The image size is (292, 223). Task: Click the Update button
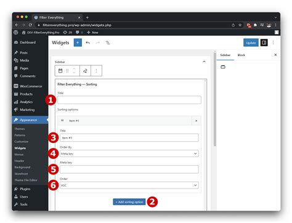point(251,43)
